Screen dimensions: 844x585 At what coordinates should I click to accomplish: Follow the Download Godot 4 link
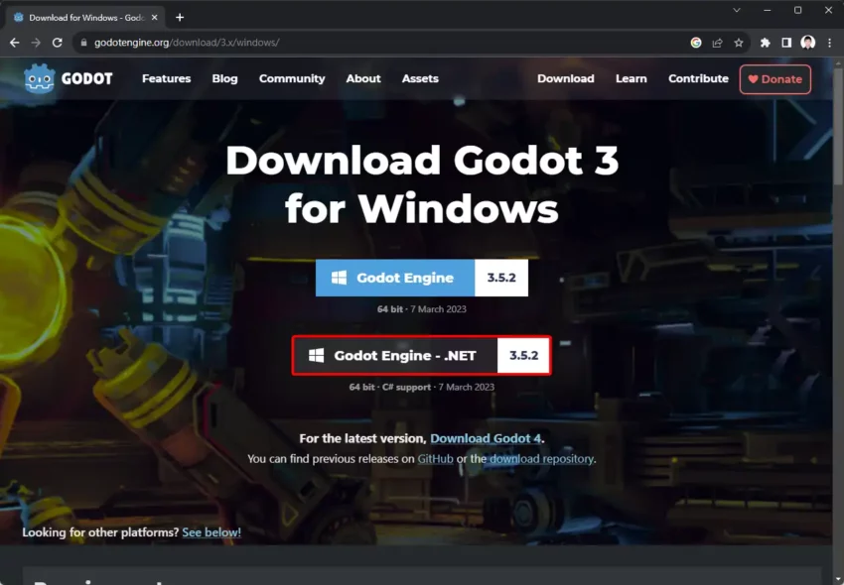point(486,438)
